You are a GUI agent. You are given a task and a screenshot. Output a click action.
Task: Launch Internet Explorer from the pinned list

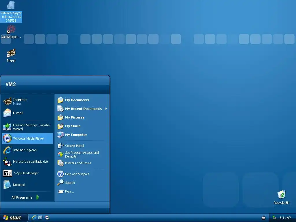click(x=28, y=150)
